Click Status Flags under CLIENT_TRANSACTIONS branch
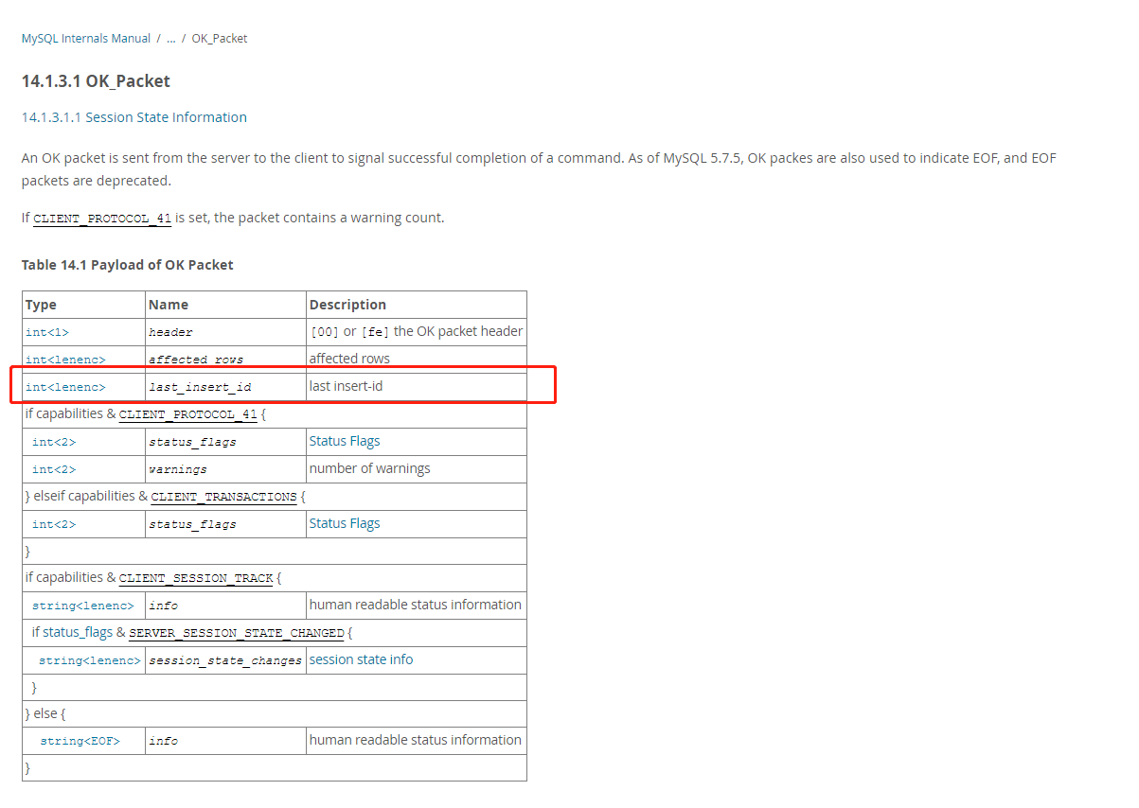 tap(343, 523)
